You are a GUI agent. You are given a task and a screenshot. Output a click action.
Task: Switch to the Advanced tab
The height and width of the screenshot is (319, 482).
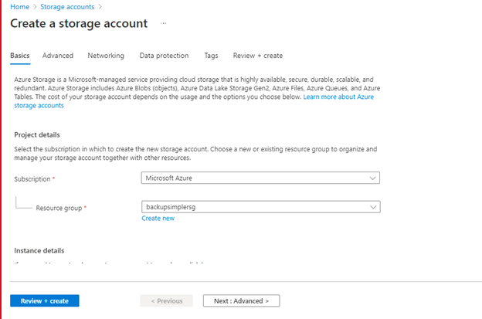click(58, 56)
